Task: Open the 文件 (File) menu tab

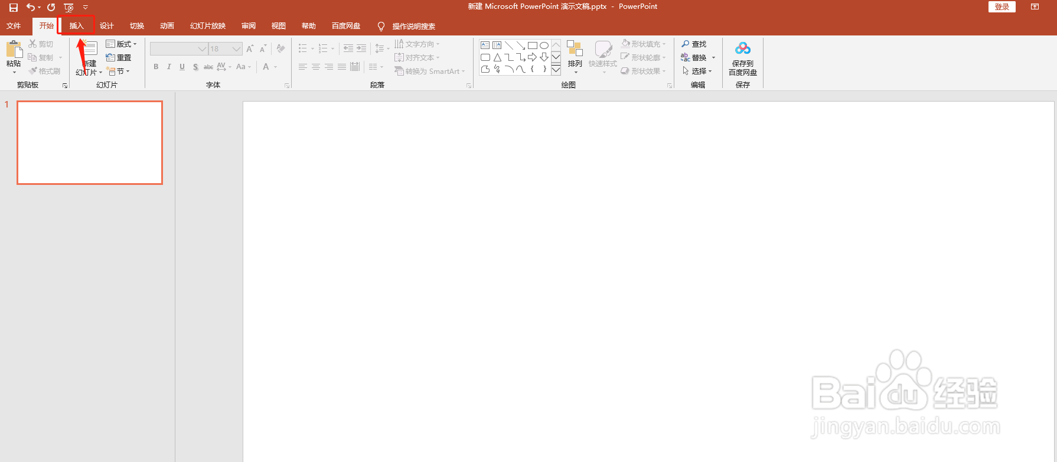Action: (x=14, y=26)
